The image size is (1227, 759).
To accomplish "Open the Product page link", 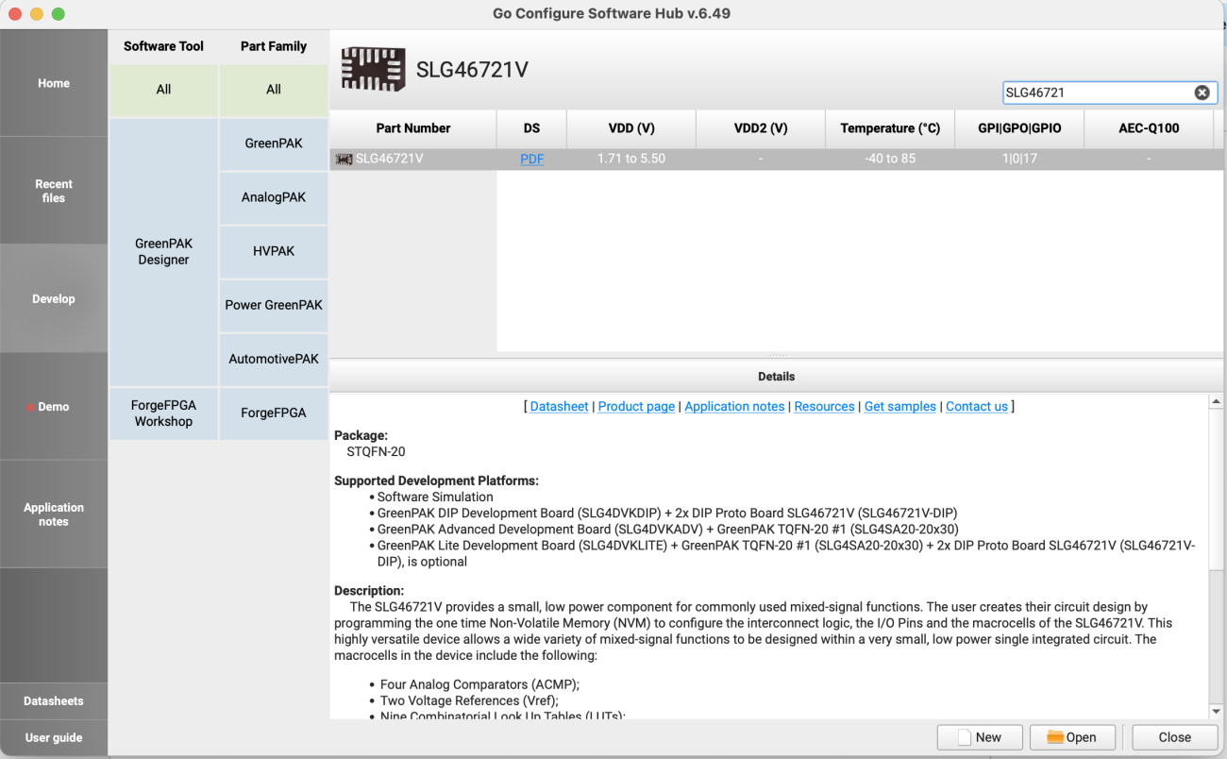I will (x=636, y=407).
